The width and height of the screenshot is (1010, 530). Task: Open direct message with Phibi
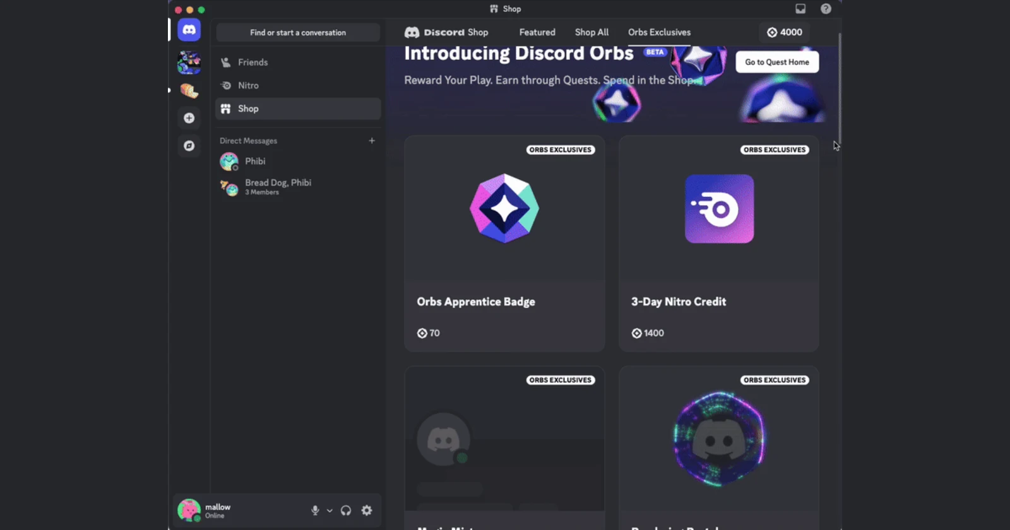click(298, 162)
